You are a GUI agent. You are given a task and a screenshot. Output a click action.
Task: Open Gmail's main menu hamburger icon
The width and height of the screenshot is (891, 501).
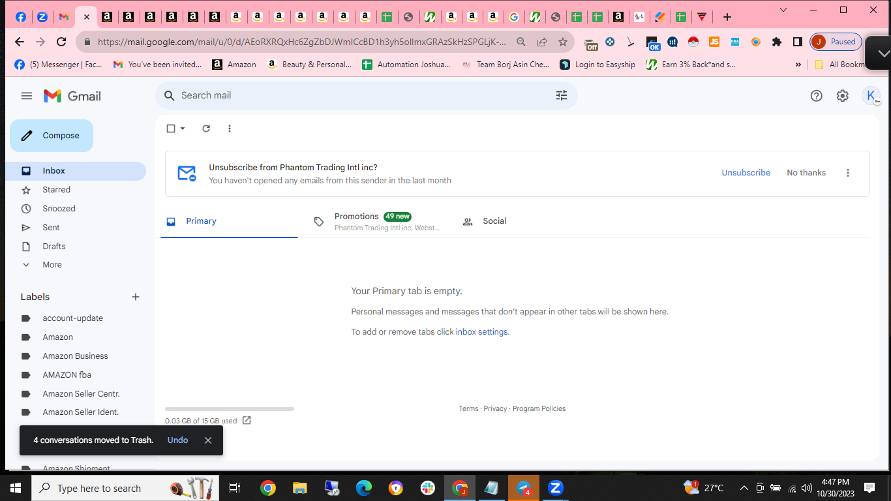click(26, 96)
